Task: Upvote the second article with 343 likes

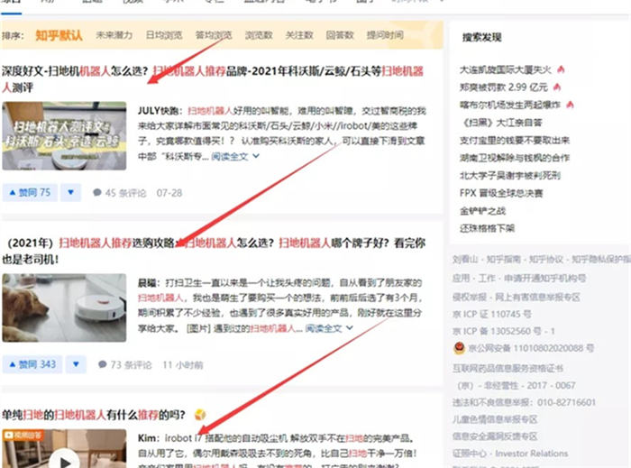Action: pos(33,364)
